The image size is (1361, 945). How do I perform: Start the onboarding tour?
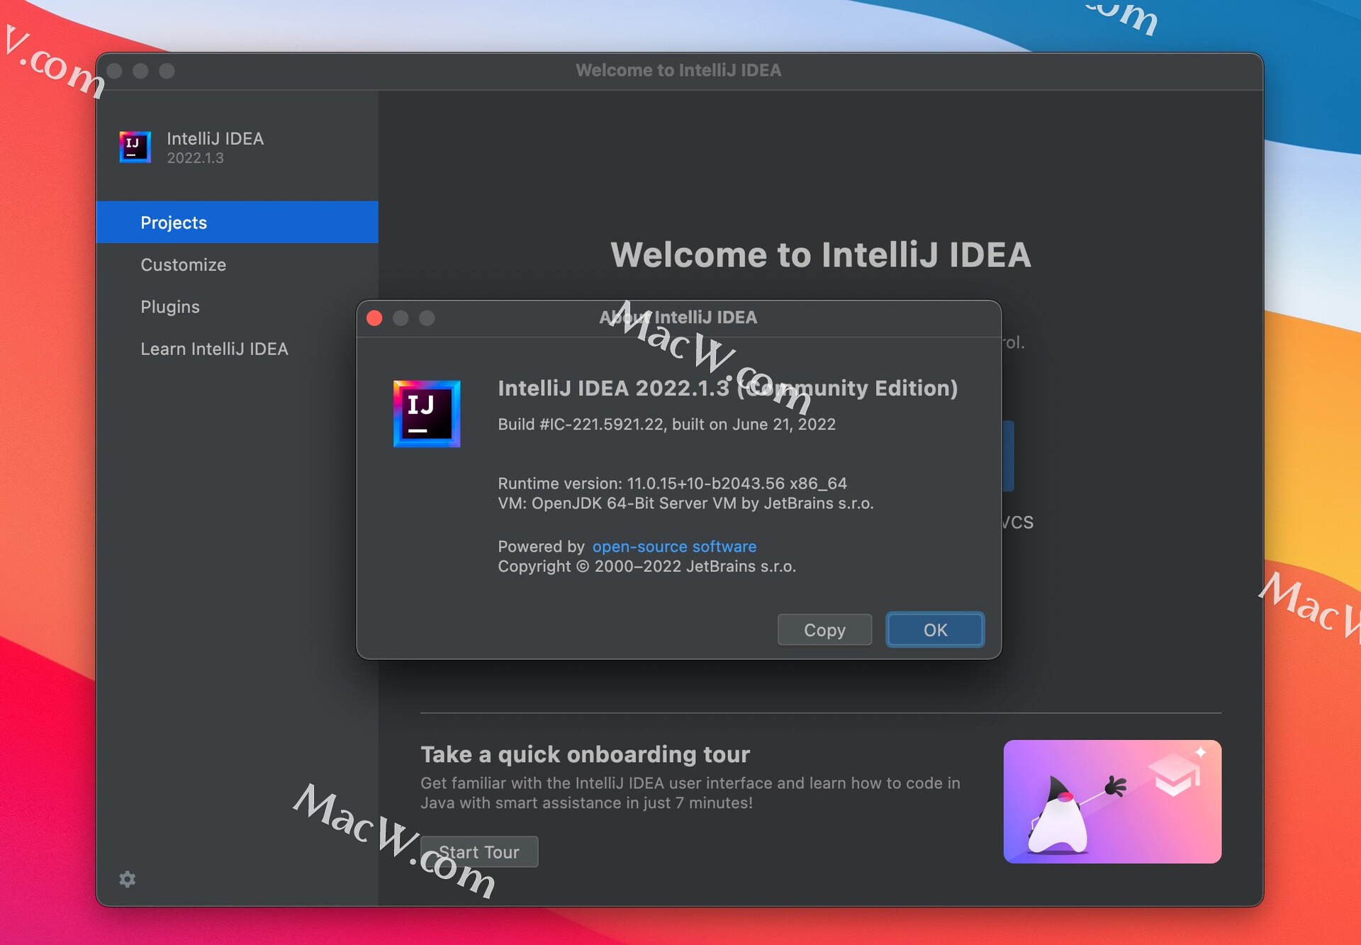pyautogui.click(x=479, y=851)
